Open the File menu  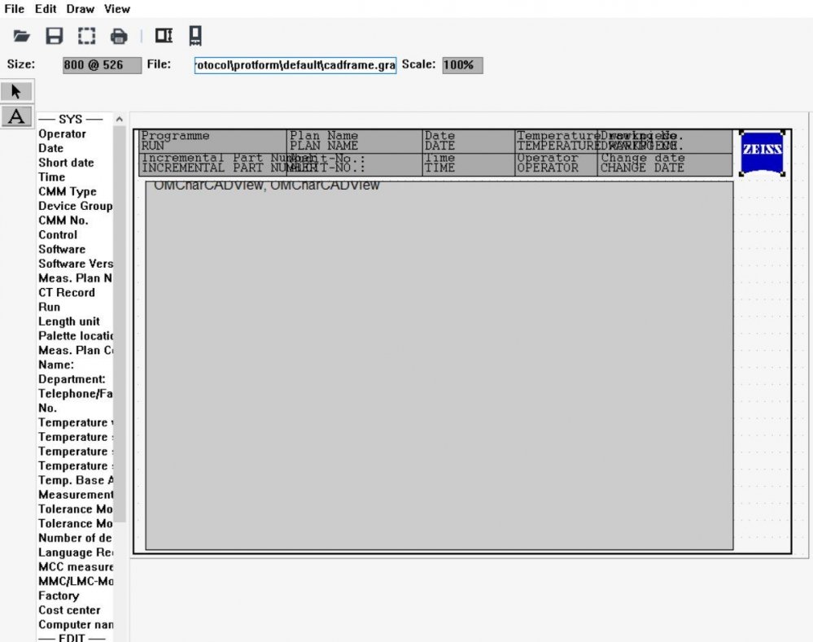click(13, 9)
